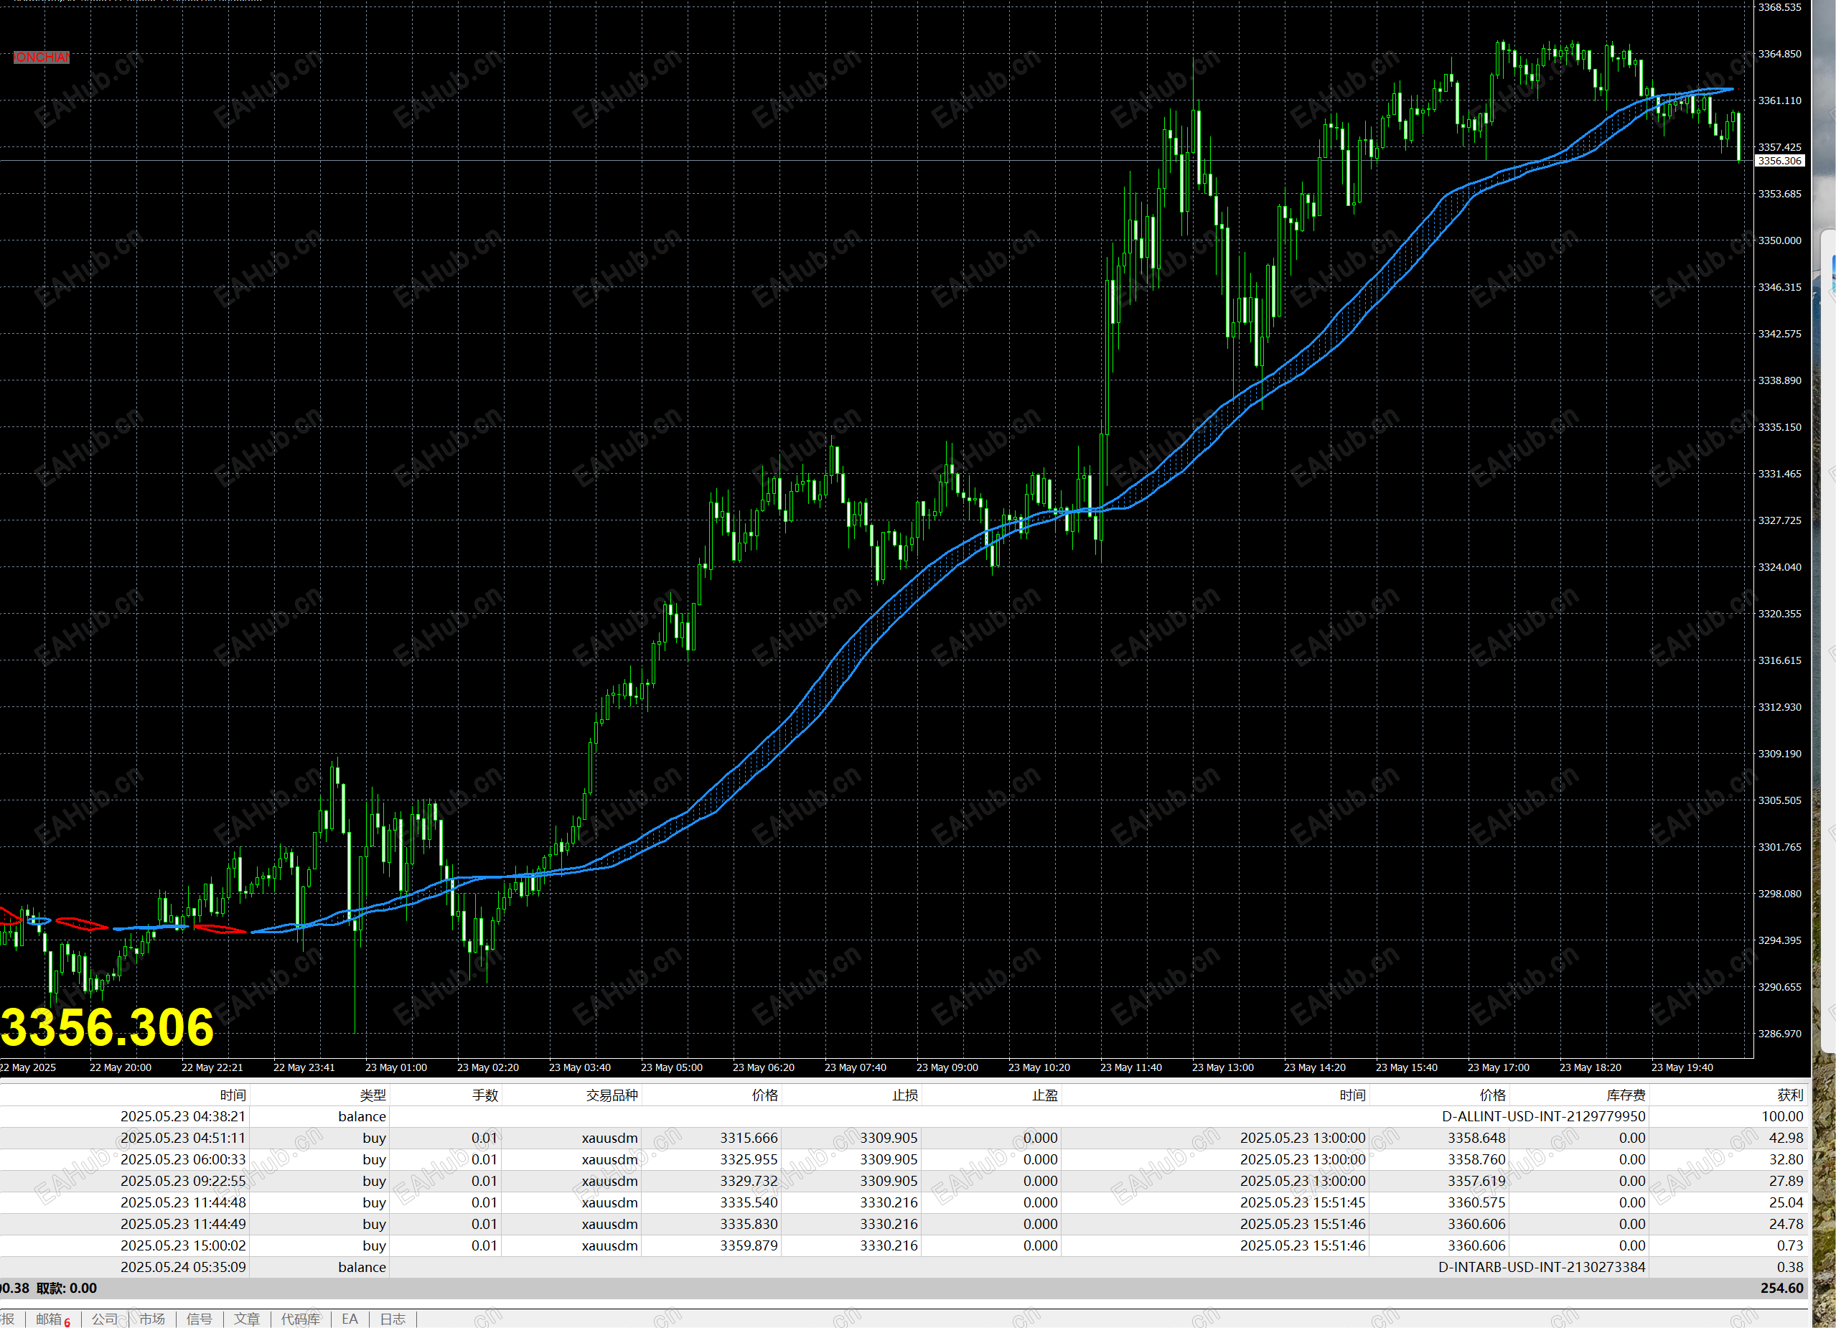The image size is (1836, 1328).
Task: Click the 23 May 13:00 time axis label
Action: coord(1222,1067)
